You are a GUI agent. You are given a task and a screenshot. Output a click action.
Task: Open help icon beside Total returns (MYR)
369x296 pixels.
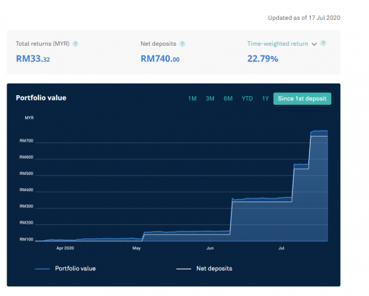pyautogui.click(x=75, y=44)
